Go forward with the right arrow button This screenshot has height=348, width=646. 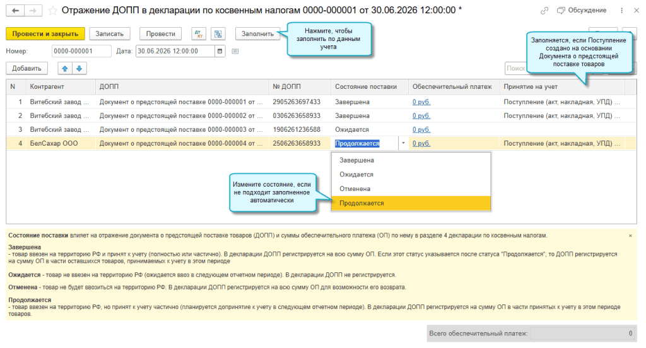(33, 10)
